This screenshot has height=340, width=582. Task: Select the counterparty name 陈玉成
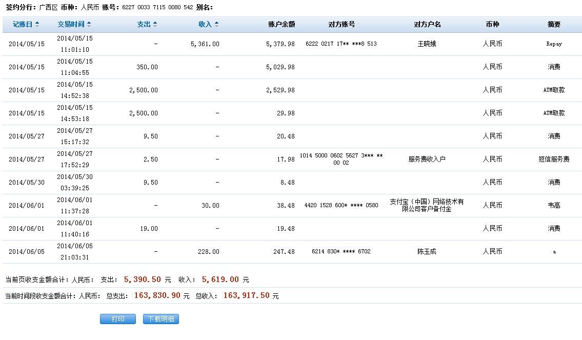click(427, 252)
